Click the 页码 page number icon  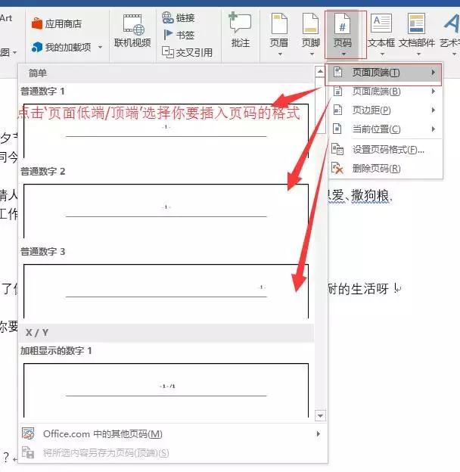(343, 23)
